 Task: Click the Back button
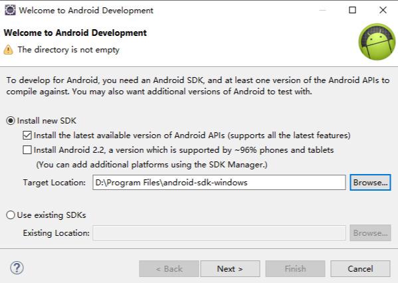pyautogui.click(x=169, y=268)
